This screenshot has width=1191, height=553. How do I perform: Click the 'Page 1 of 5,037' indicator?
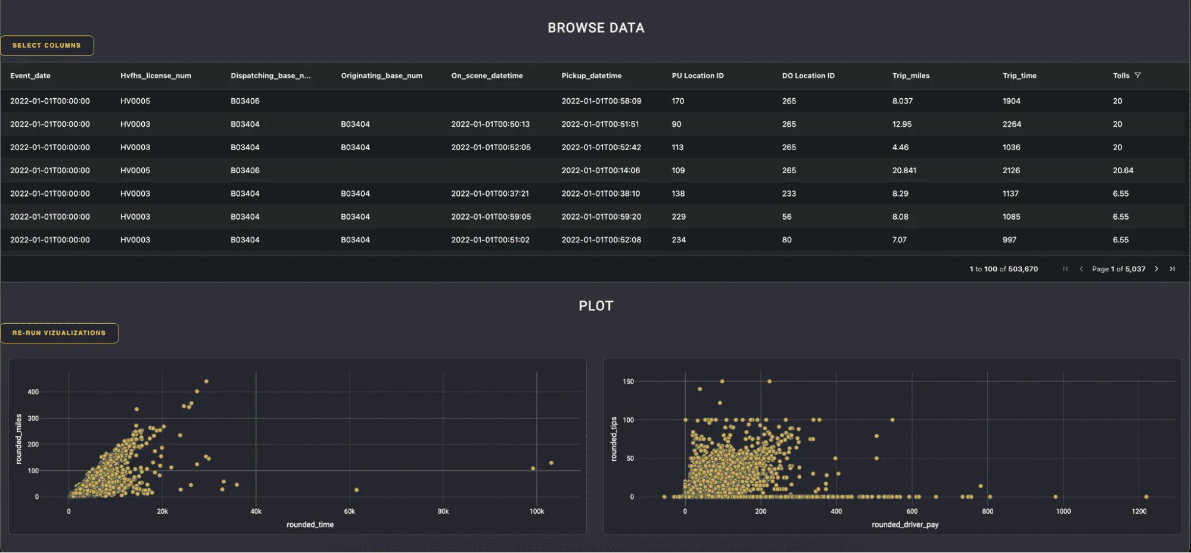point(1118,269)
